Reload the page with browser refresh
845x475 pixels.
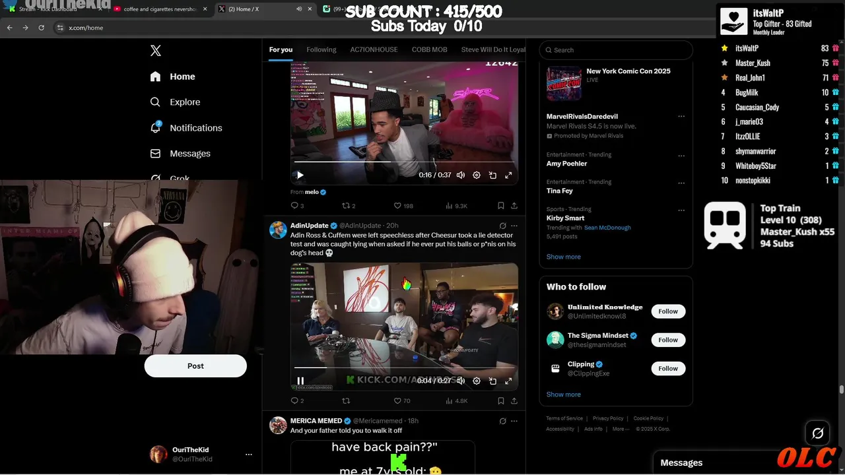pos(41,28)
